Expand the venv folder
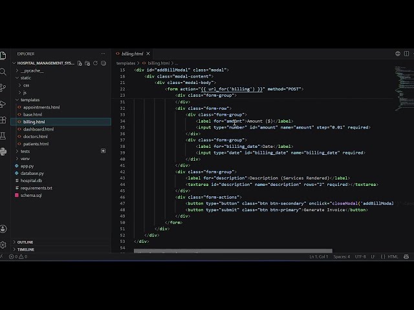The image size is (414, 310). pyautogui.click(x=25, y=159)
